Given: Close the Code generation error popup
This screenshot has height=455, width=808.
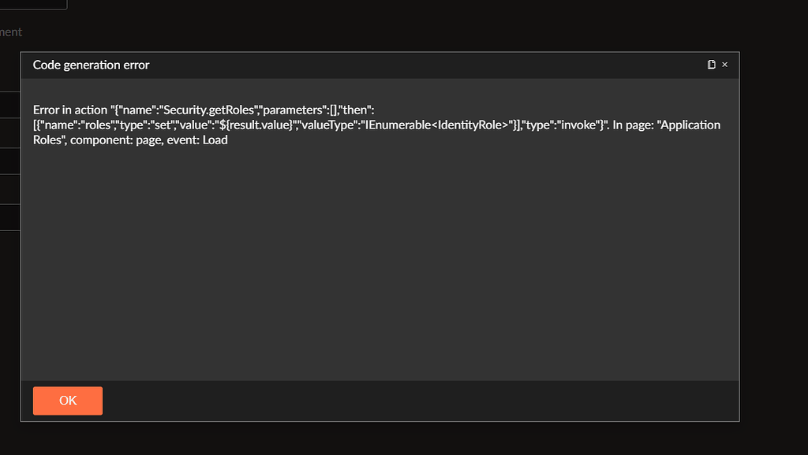Looking at the screenshot, I should [x=724, y=64].
